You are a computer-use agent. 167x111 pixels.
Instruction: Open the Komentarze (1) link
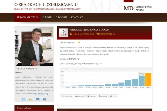[x=107, y=34]
